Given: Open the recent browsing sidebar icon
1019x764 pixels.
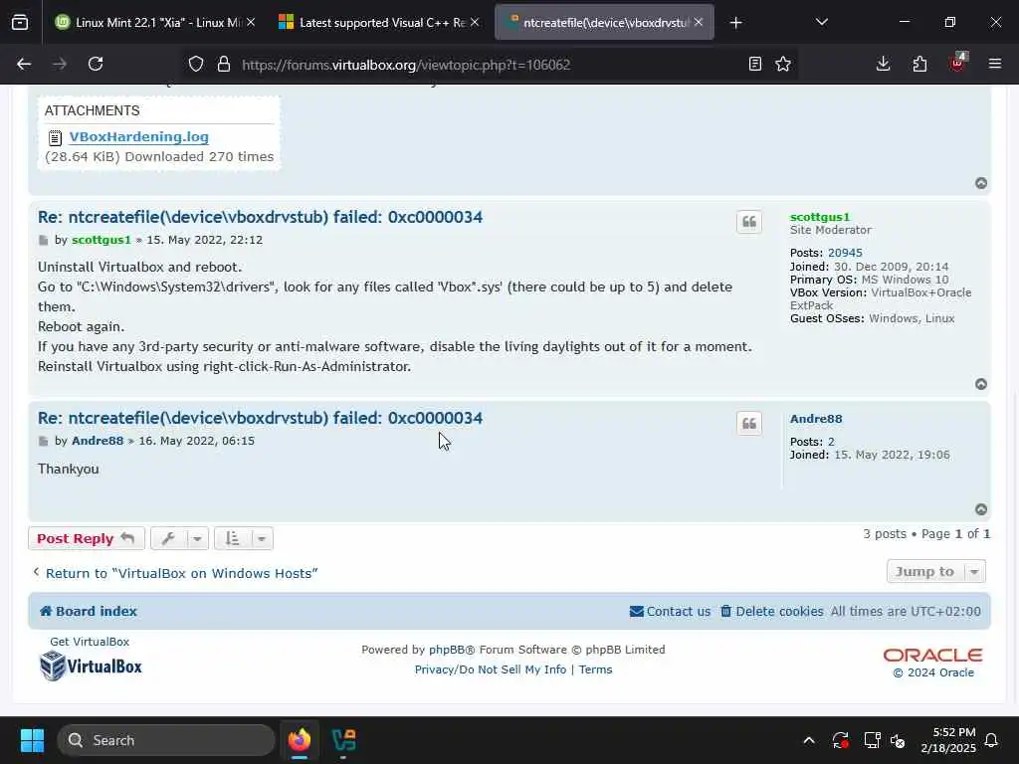Looking at the screenshot, I should [x=20, y=22].
